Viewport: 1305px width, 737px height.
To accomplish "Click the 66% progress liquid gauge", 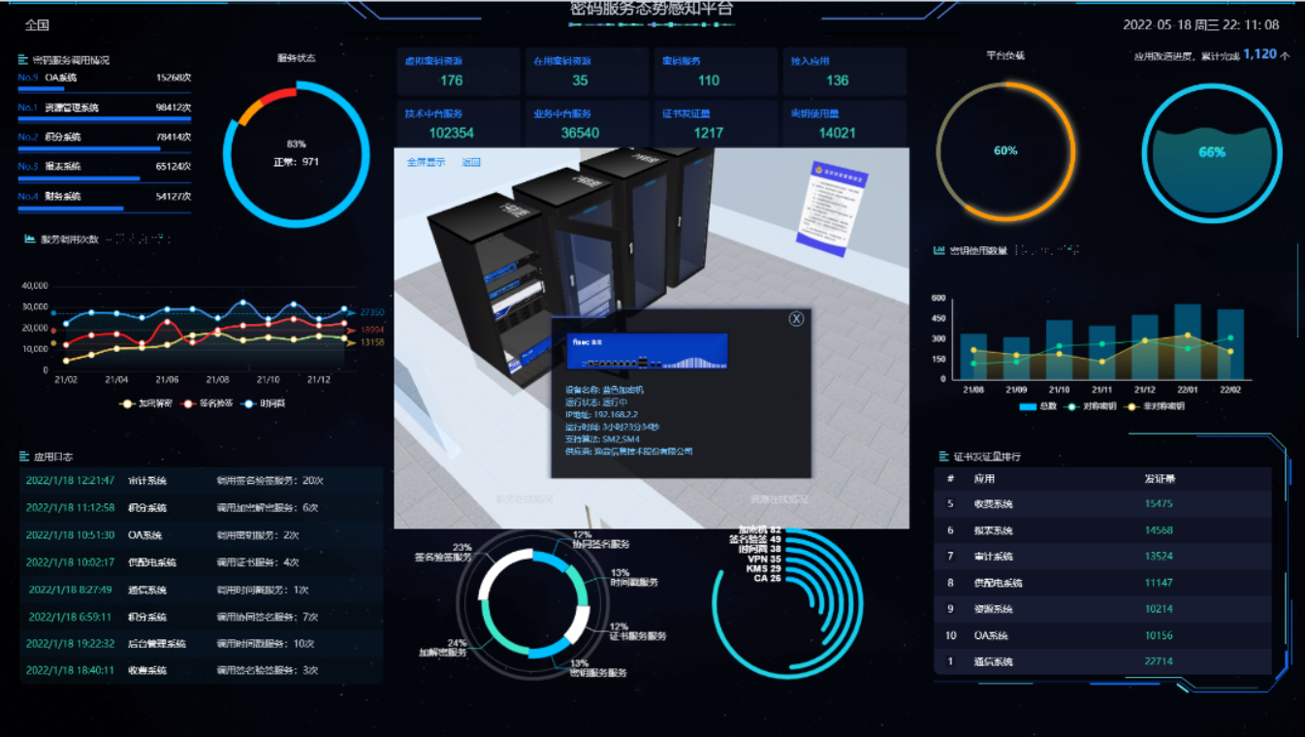I will tap(1212, 152).
